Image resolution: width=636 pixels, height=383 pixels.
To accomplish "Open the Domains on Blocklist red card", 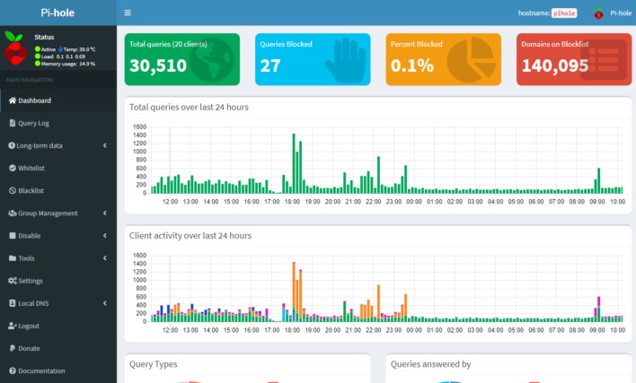I will pos(574,59).
